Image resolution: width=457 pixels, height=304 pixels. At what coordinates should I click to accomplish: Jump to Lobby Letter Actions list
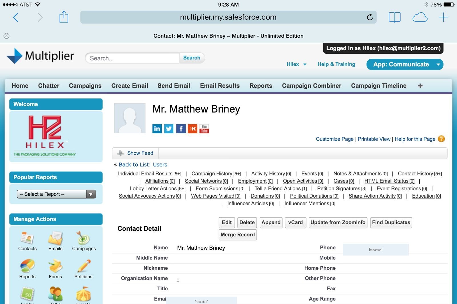pos(158,189)
